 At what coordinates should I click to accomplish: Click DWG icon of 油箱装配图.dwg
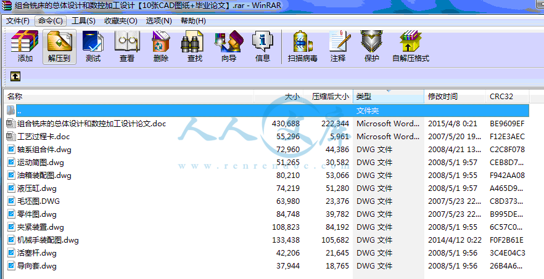pyautogui.click(x=12, y=176)
